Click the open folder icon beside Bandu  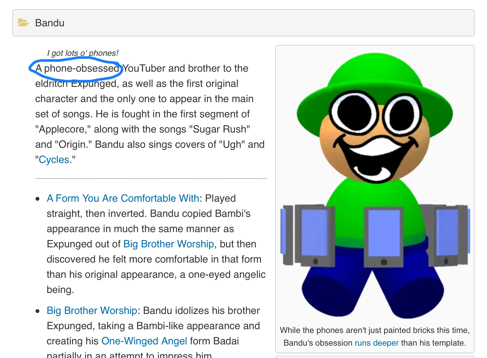tap(23, 23)
